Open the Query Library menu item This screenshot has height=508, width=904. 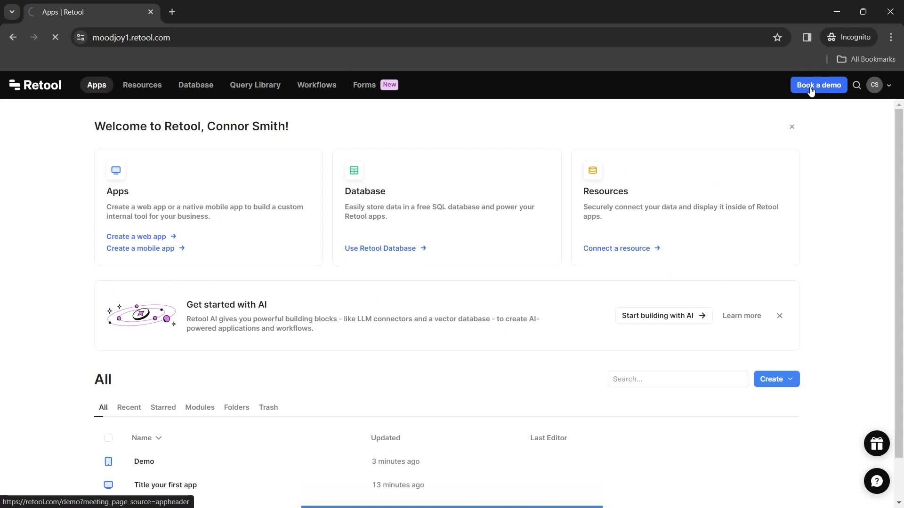pos(255,84)
